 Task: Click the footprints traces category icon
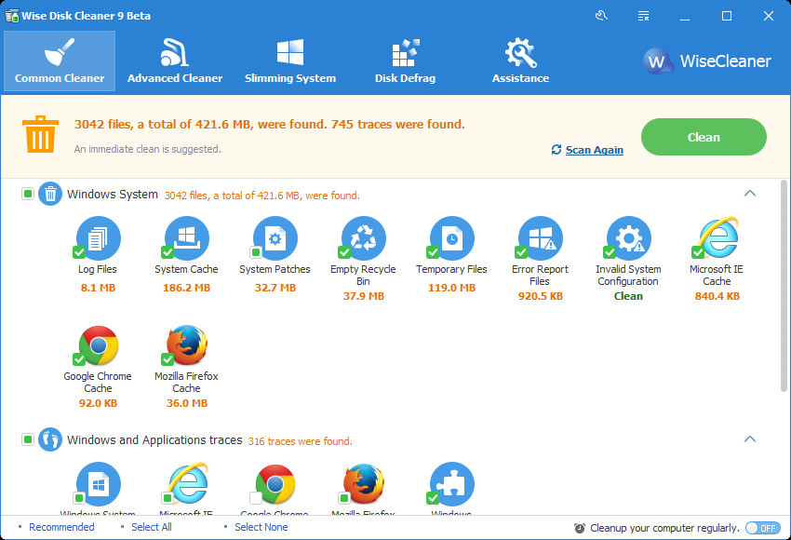pos(50,439)
